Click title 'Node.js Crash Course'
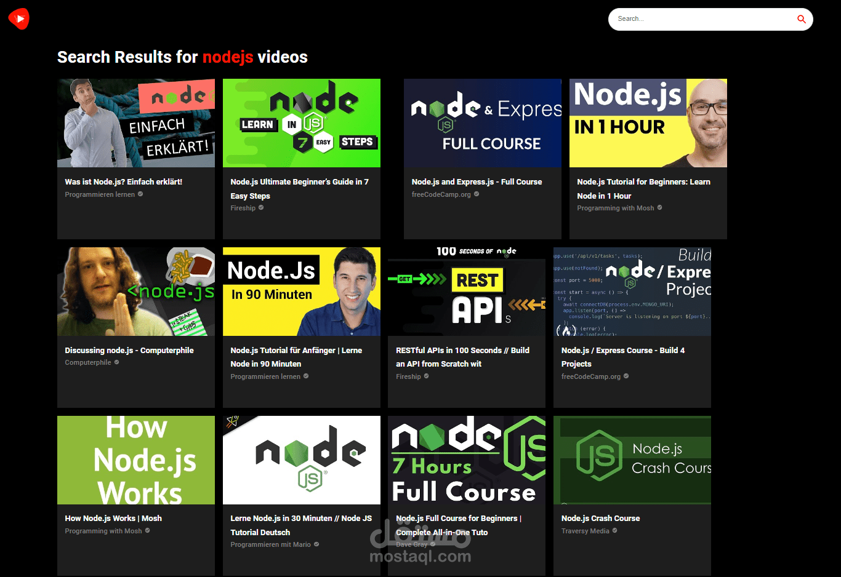Viewport: 841px width, 577px height. (x=601, y=518)
